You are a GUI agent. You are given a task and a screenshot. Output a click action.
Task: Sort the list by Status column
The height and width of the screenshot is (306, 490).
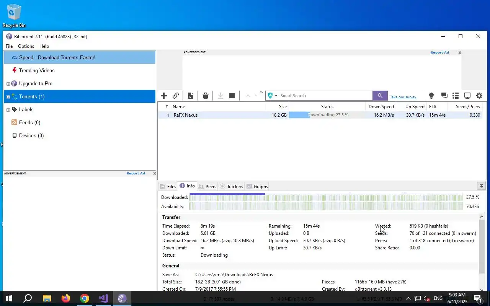[327, 107]
